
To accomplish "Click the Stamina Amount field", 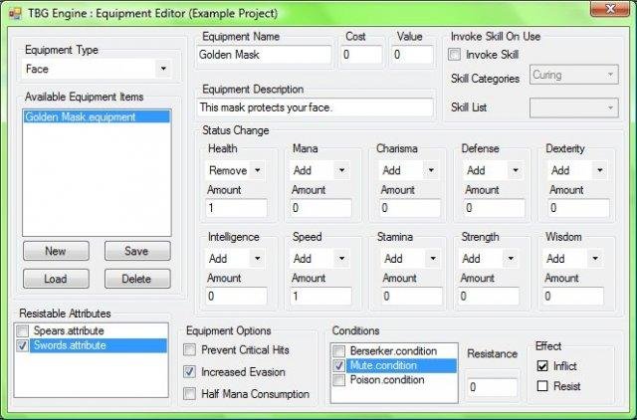I will (412, 297).
